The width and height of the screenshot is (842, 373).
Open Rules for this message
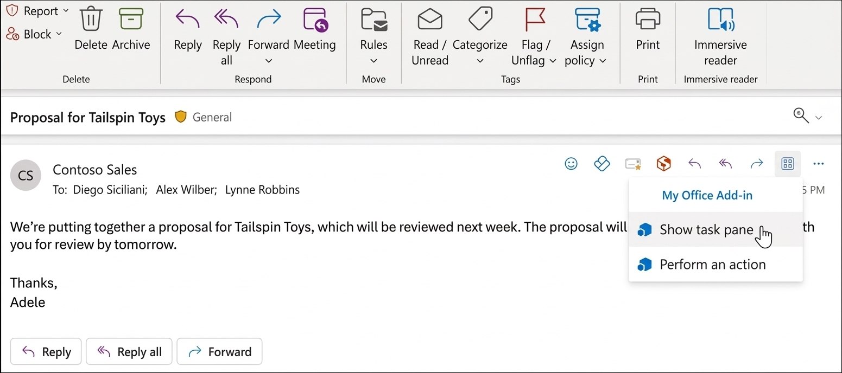[373, 33]
